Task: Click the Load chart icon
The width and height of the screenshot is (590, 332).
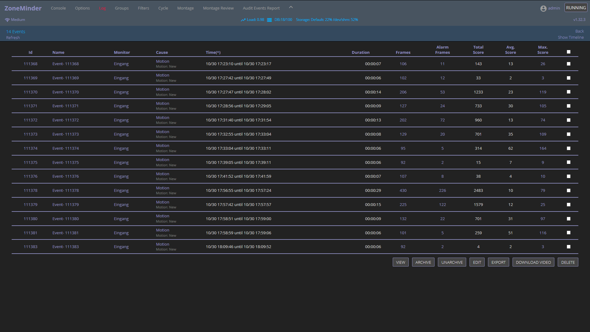Action: (243, 20)
